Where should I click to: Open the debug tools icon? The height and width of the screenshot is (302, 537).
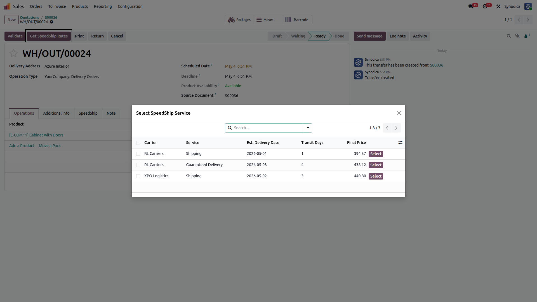(498, 6)
